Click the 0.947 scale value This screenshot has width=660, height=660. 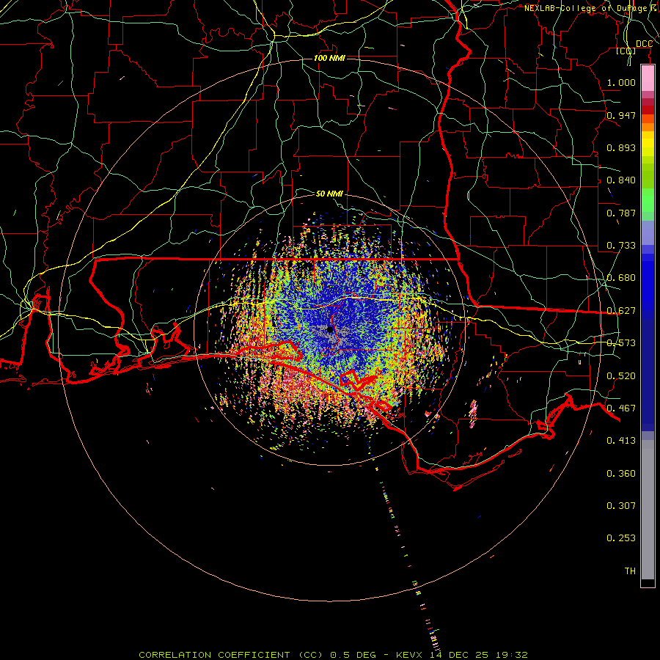(x=621, y=115)
